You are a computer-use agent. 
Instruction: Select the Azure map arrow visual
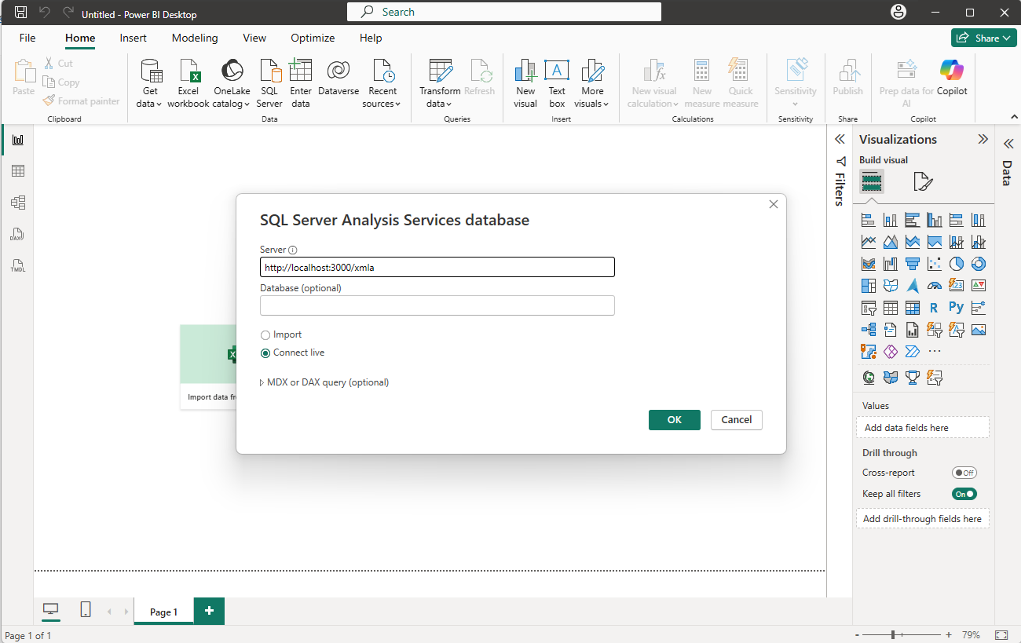tap(912, 286)
